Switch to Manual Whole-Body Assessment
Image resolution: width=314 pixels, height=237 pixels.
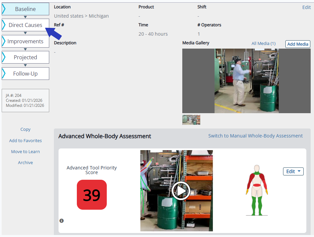click(x=255, y=136)
